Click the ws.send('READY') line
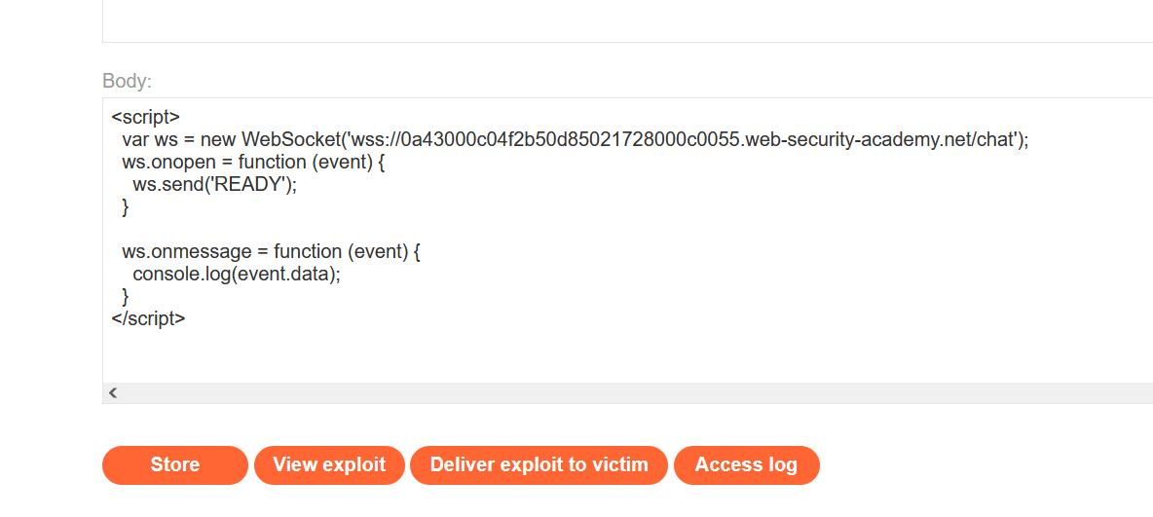The height and width of the screenshot is (517, 1153). 214,185
